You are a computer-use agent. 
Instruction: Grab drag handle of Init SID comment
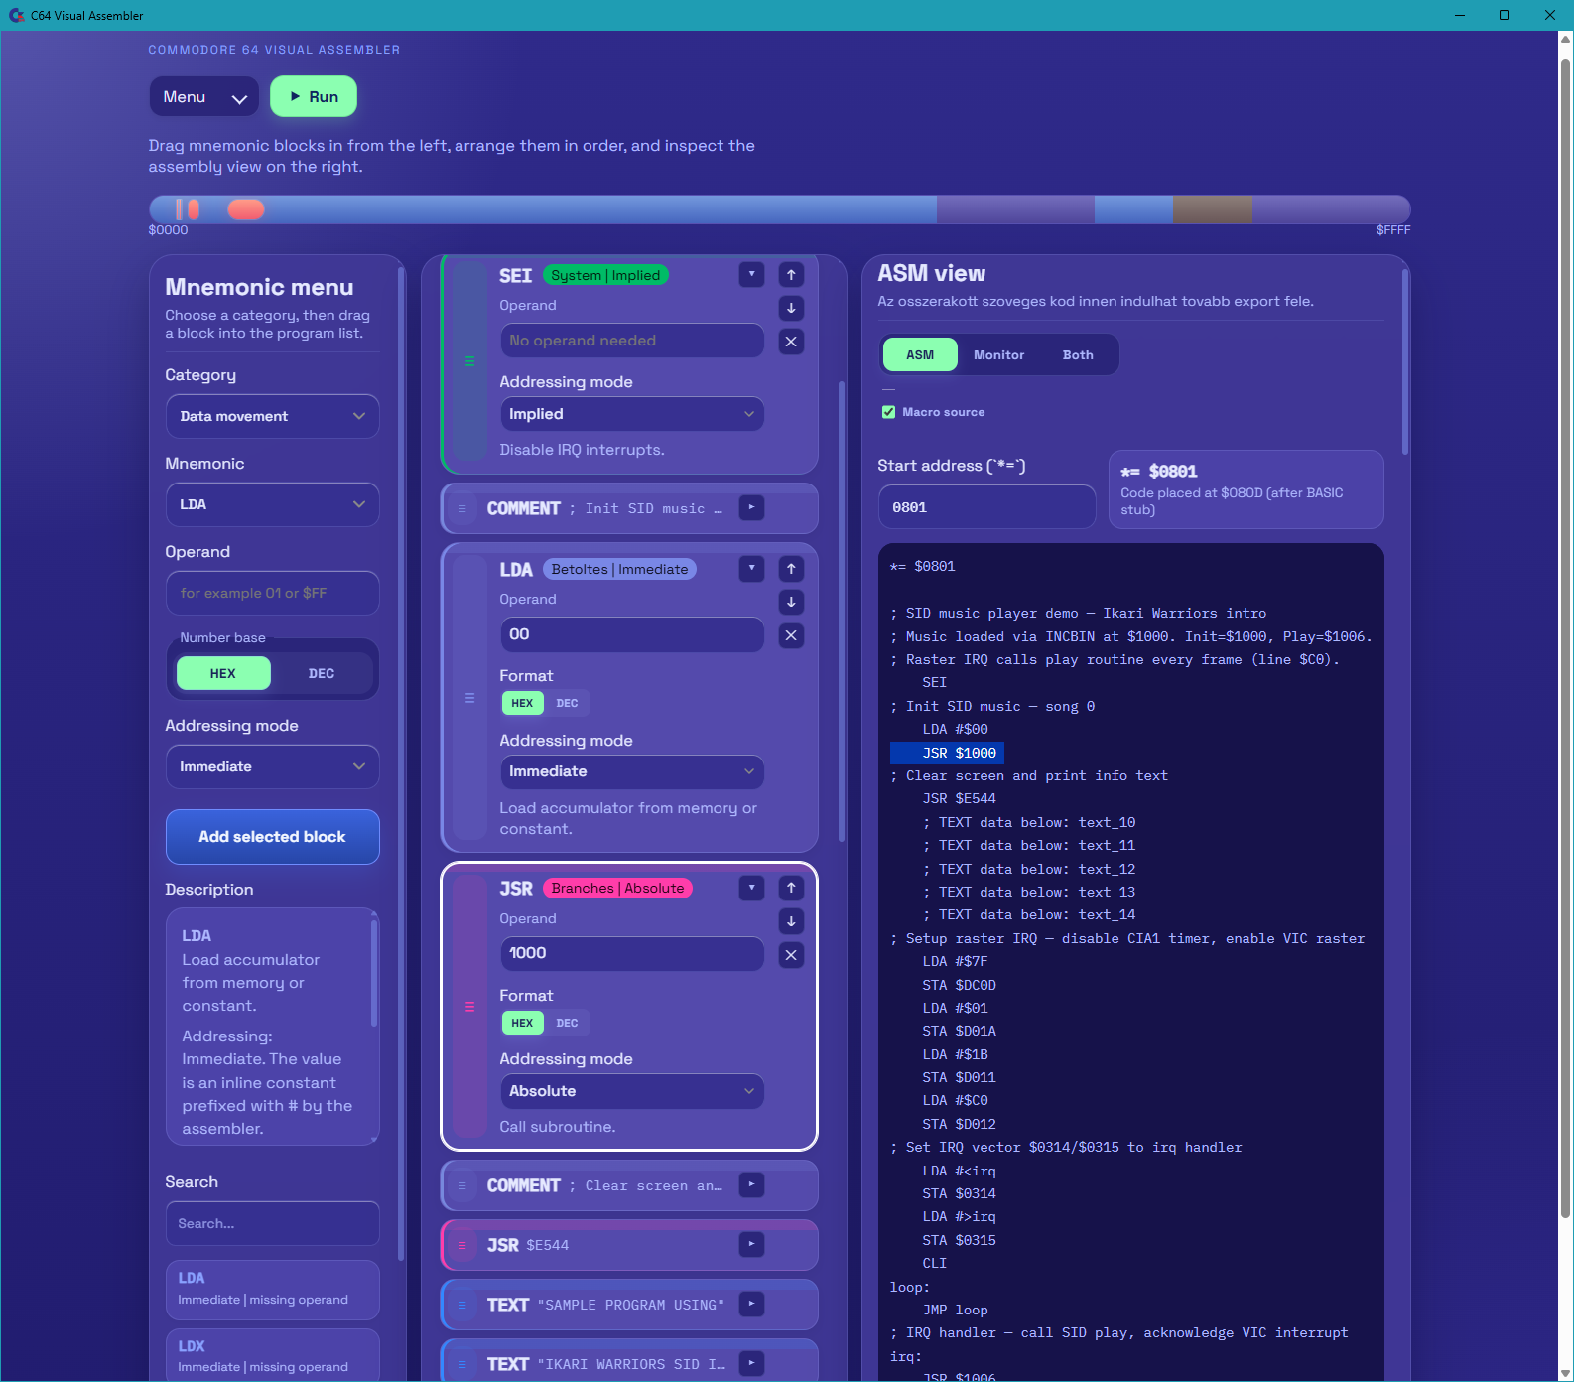coord(461,508)
